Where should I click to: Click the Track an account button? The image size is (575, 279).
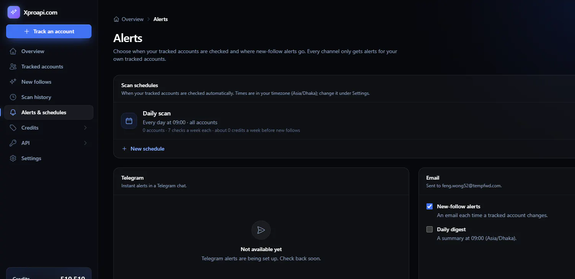[x=49, y=31]
